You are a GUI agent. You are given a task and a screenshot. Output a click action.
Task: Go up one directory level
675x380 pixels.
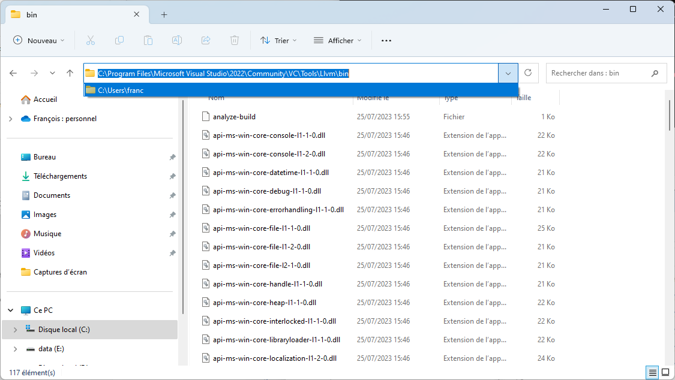70,73
